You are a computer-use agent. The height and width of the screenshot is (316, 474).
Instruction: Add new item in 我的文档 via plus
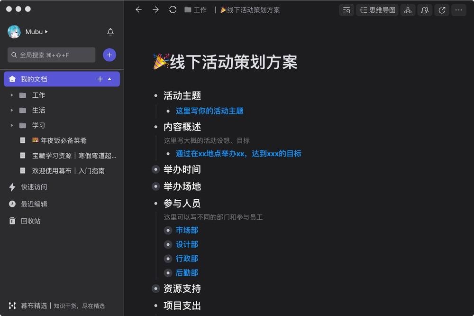coord(100,79)
